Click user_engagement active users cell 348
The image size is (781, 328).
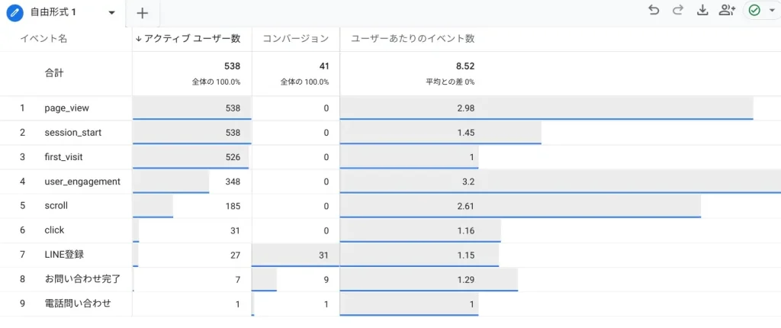pyautogui.click(x=232, y=182)
